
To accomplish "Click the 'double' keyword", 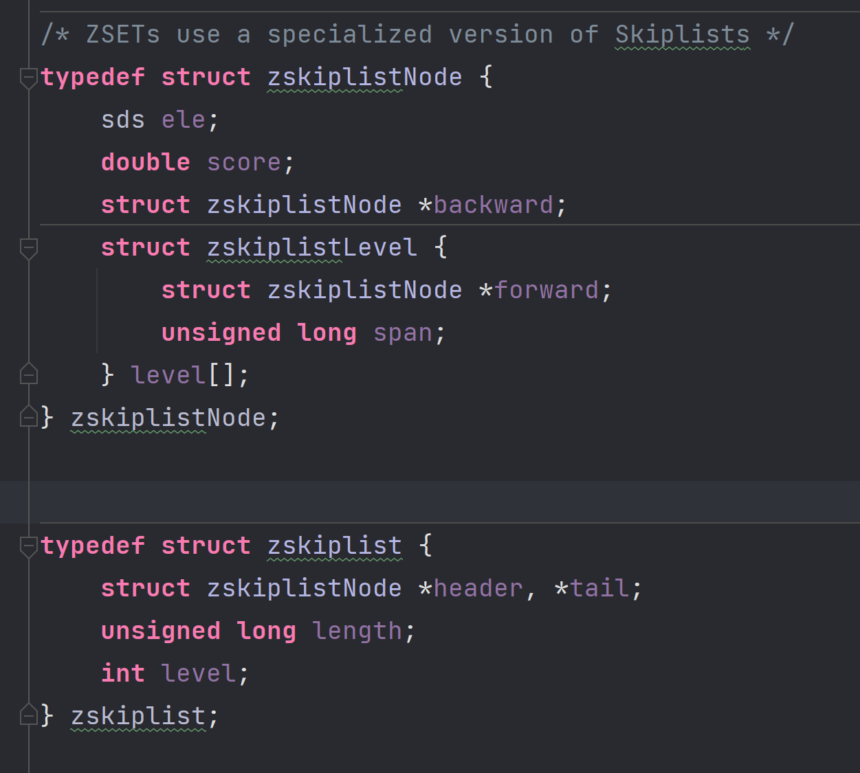I will [146, 162].
